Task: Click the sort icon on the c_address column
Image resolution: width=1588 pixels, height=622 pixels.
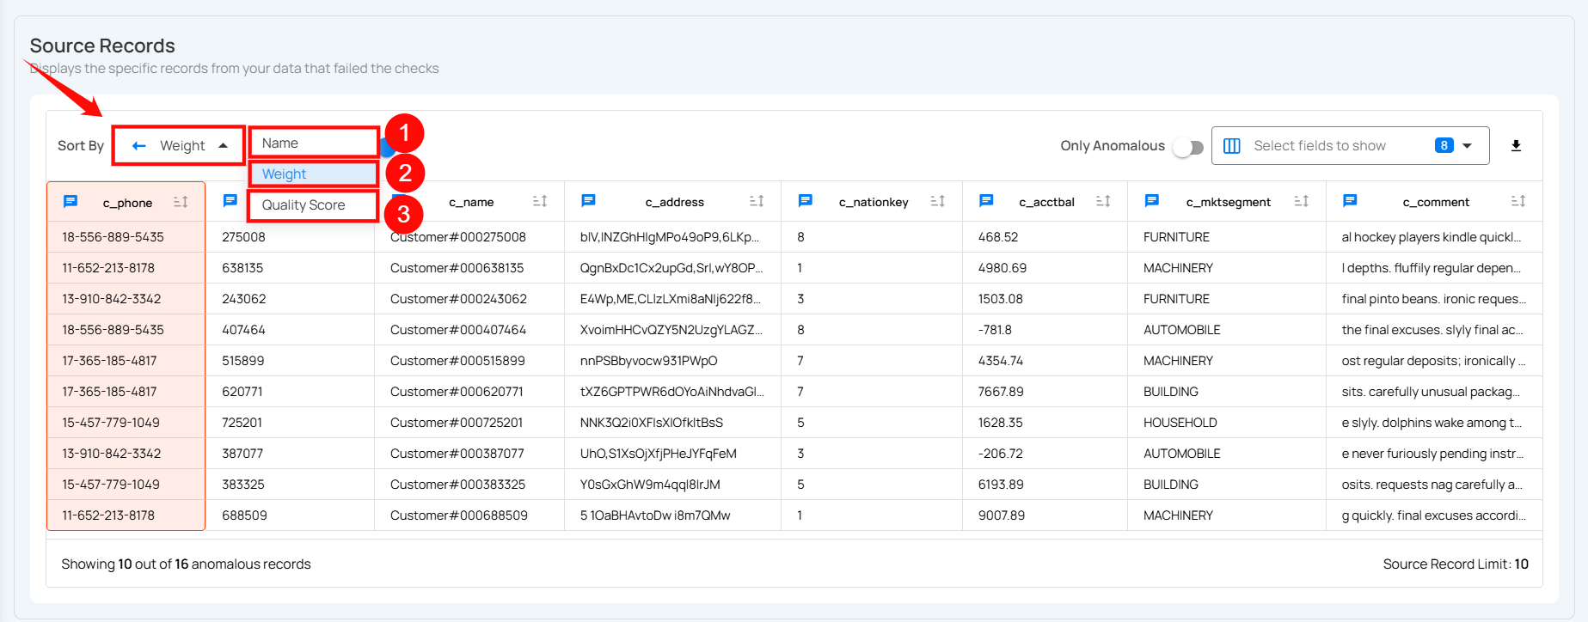Action: pyautogui.click(x=757, y=201)
